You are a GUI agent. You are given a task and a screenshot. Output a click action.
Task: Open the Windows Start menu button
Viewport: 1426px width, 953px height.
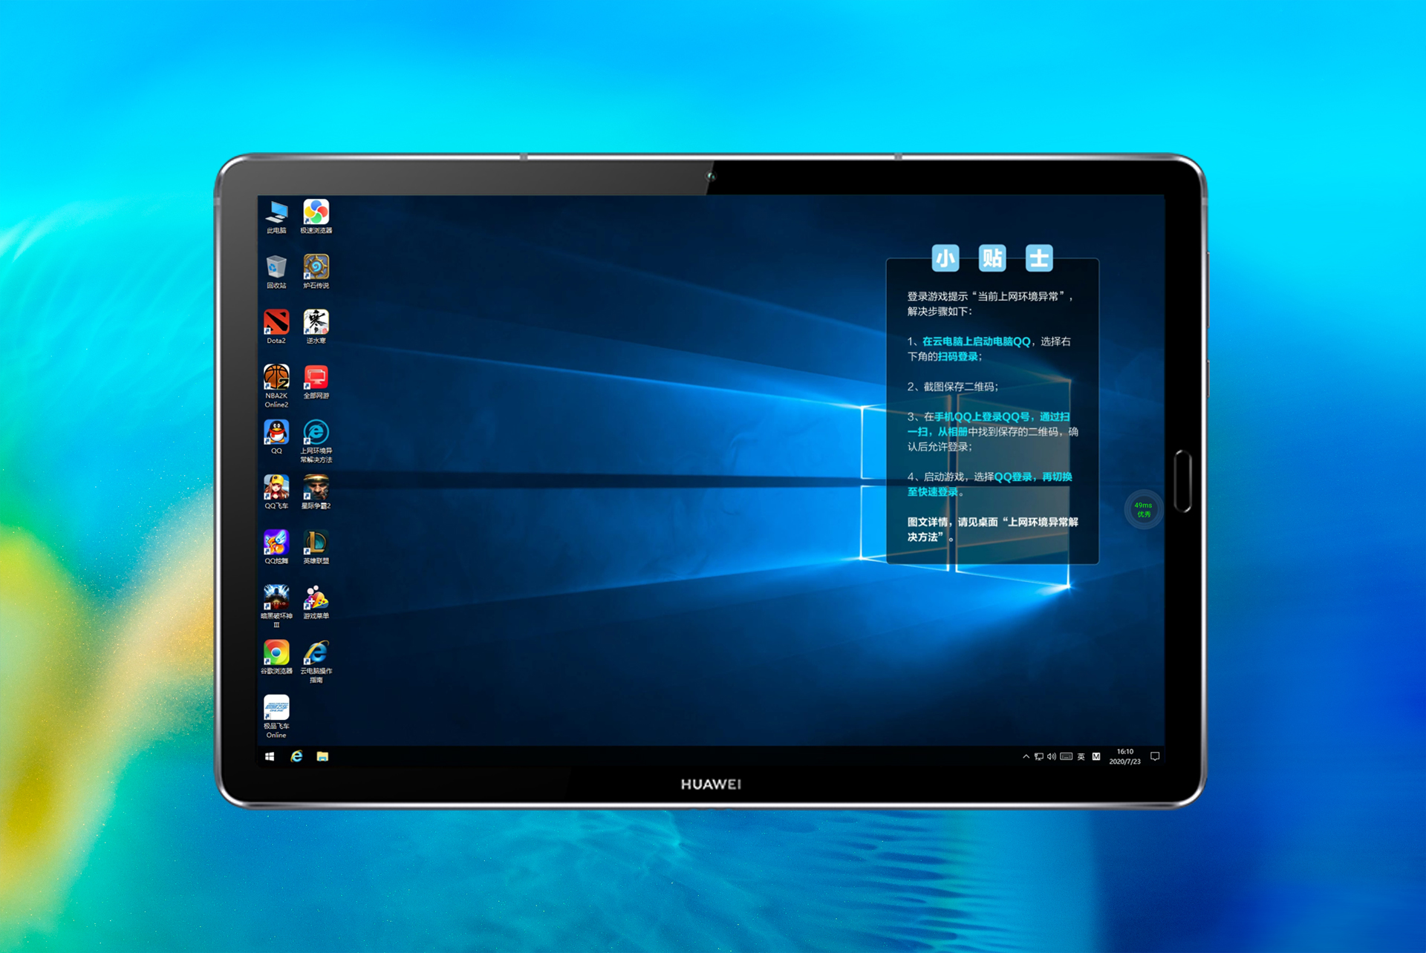tap(270, 756)
